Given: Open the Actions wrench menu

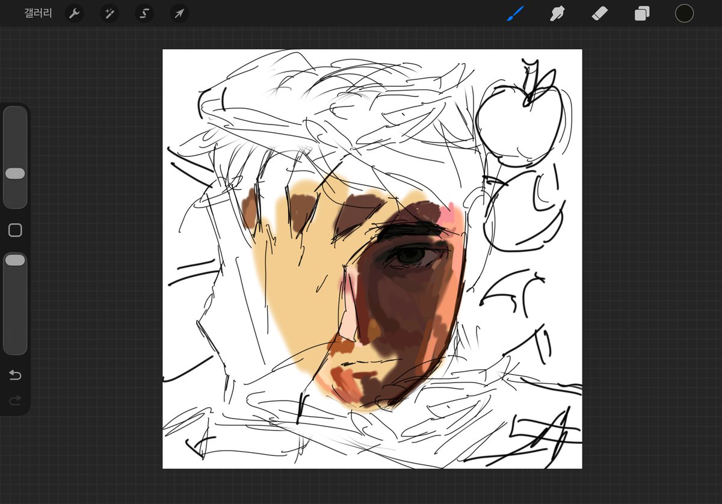Looking at the screenshot, I should 75,13.
